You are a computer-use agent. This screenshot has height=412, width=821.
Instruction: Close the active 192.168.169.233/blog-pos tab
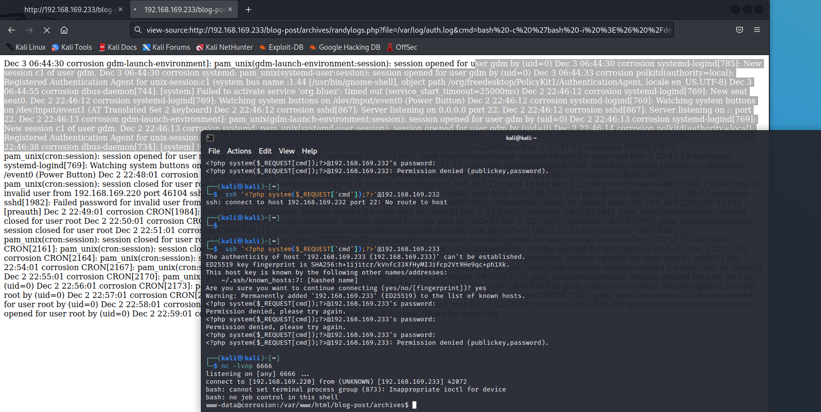tap(230, 9)
